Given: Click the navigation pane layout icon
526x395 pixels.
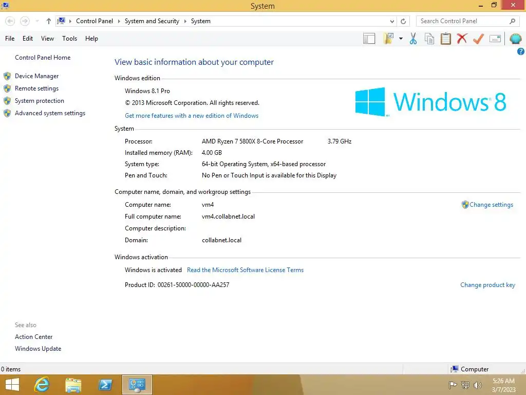Looking at the screenshot, I should click(x=369, y=39).
